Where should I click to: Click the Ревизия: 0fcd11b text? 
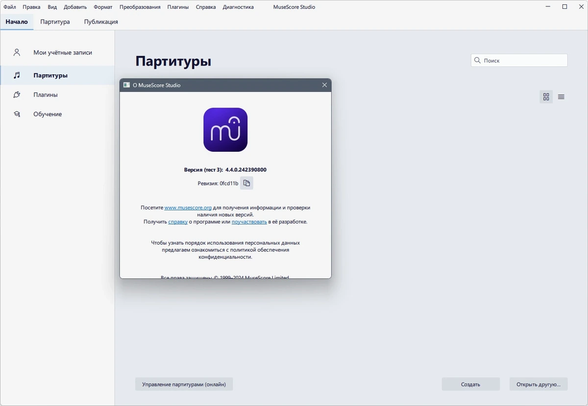tap(218, 183)
